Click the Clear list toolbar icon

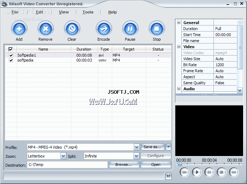pos(72,29)
